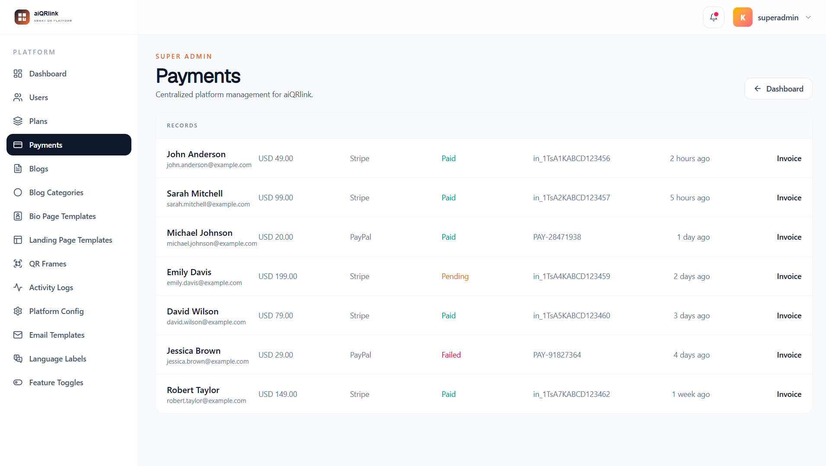Click the '1 week ago' timestamp
Screen dimensions: 826x466
tap(691, 394)
